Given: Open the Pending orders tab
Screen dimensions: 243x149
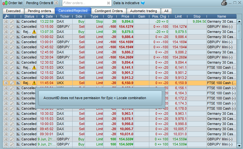Looking at the screenshot, I should click(x=39, y=11).
